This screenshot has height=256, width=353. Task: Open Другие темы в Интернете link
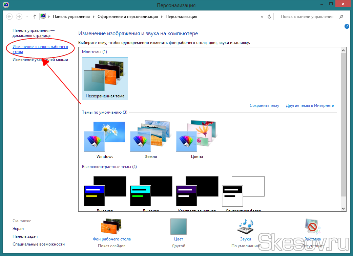pos(310,106)
